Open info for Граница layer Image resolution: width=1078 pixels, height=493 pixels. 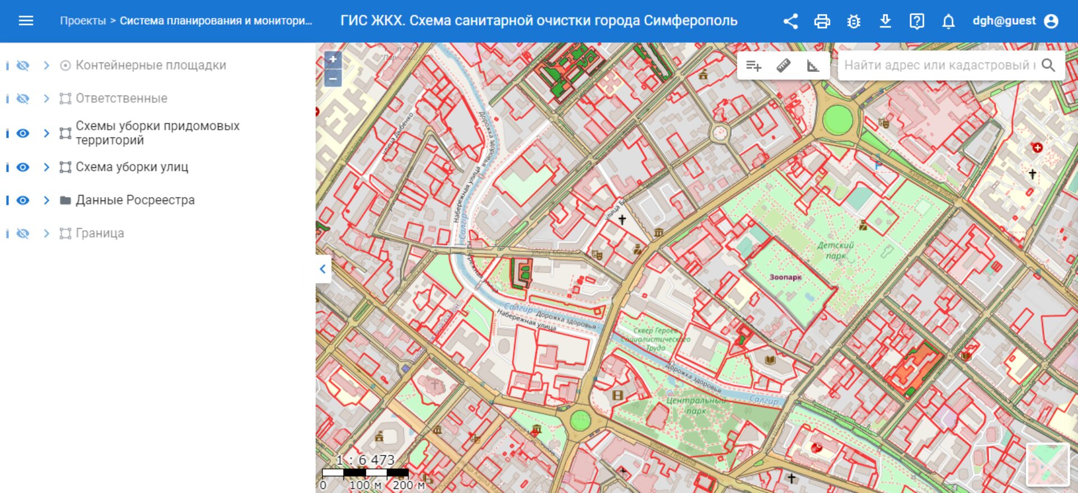7,233
